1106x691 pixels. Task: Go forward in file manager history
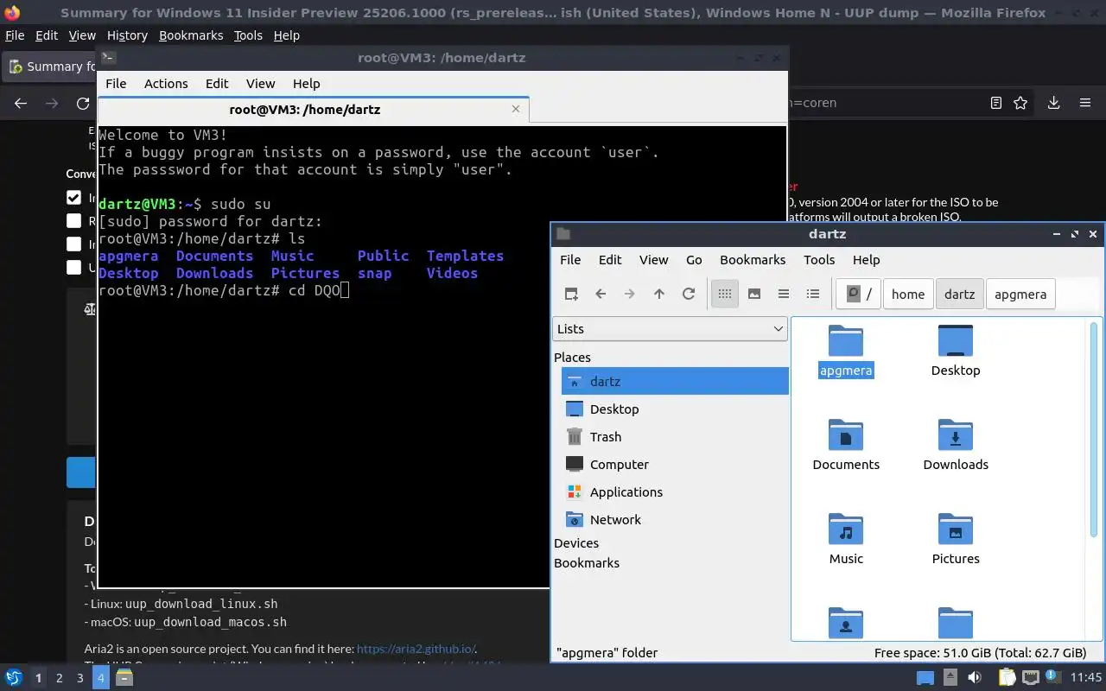tap(630, 294)
